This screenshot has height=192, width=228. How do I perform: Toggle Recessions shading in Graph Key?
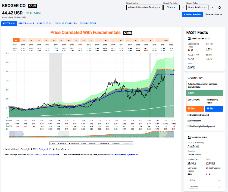click(x=194, y=121)
